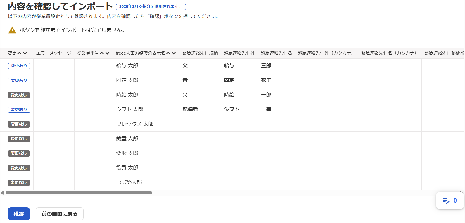The width and height of the screenshot is (465, 223).
Task: Click the ボタンを押すまでインポートは完了しません warning text
Action: [73, 30]
